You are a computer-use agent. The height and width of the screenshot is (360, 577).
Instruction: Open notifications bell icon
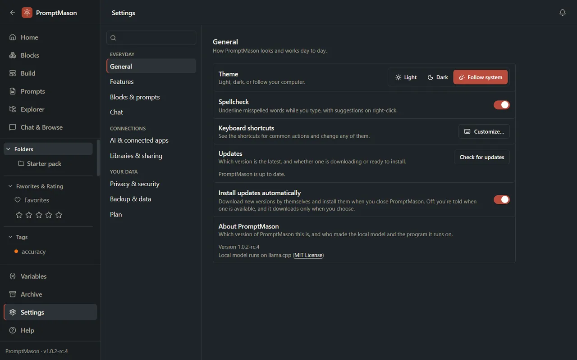[563, 13]
